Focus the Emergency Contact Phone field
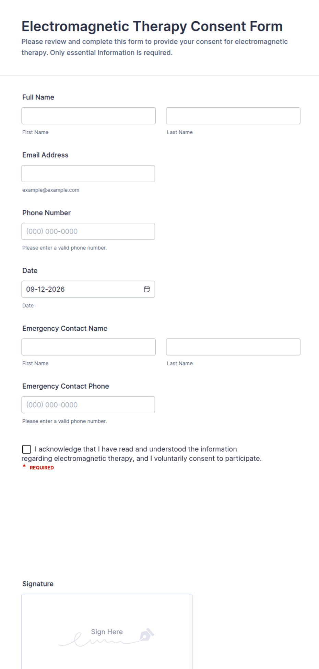 tap(88, 405)
